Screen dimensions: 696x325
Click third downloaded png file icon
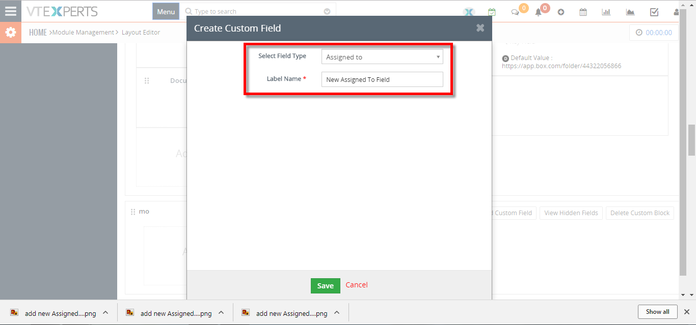point(246,312)
